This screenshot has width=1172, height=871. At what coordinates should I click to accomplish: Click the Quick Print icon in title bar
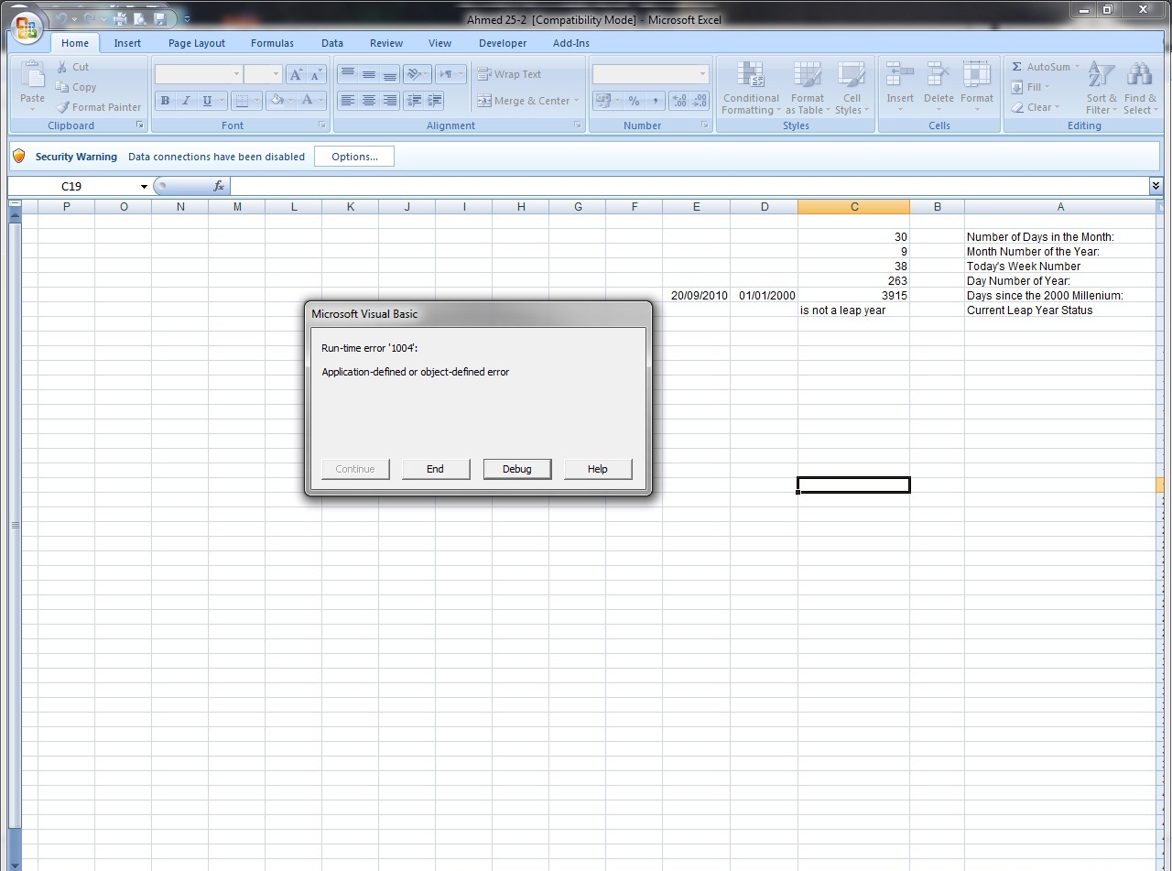120,18
